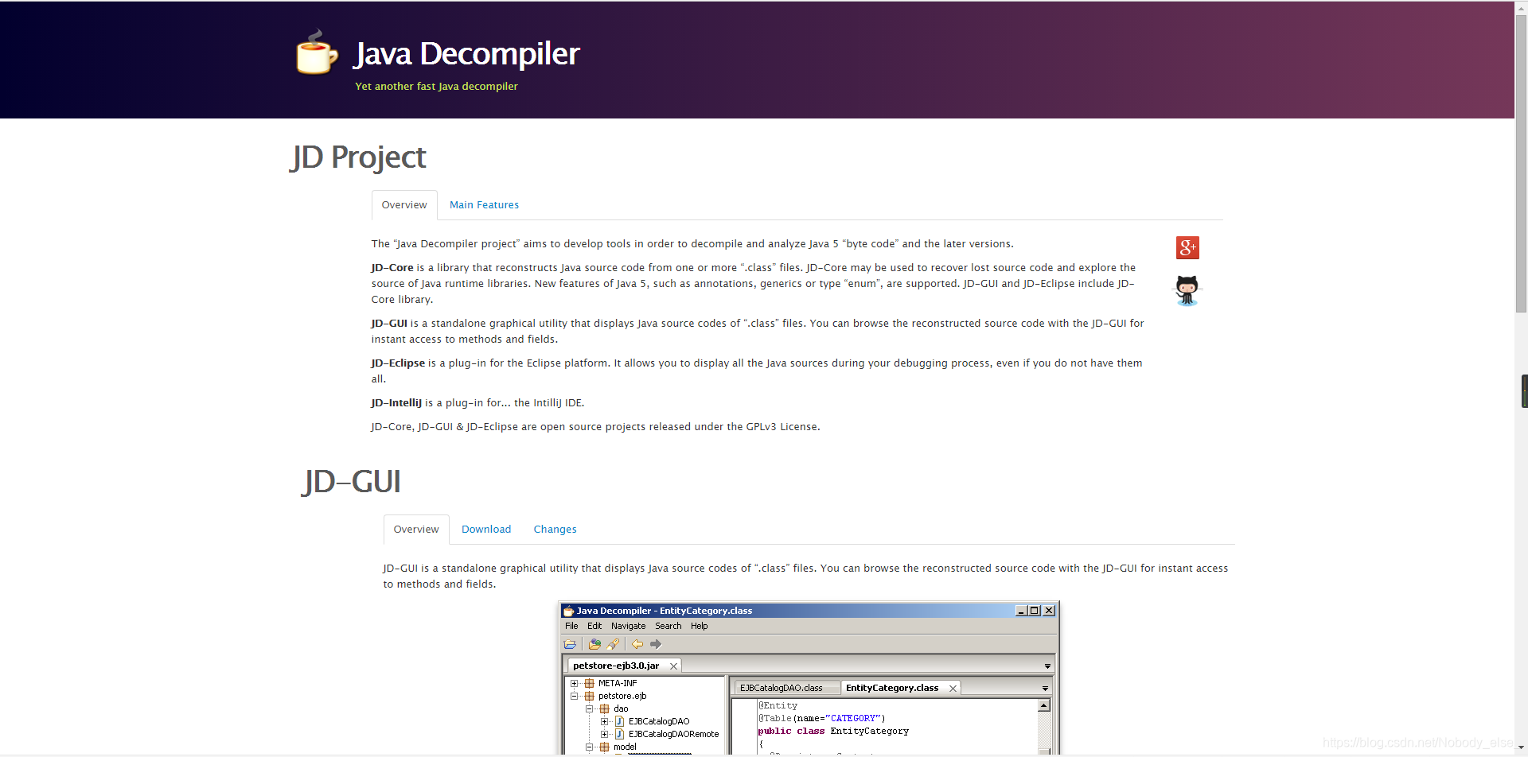Expand the META-INF tree node
Screen dimensions: 1528x757
pyautogui.click(x=574, y=683)
